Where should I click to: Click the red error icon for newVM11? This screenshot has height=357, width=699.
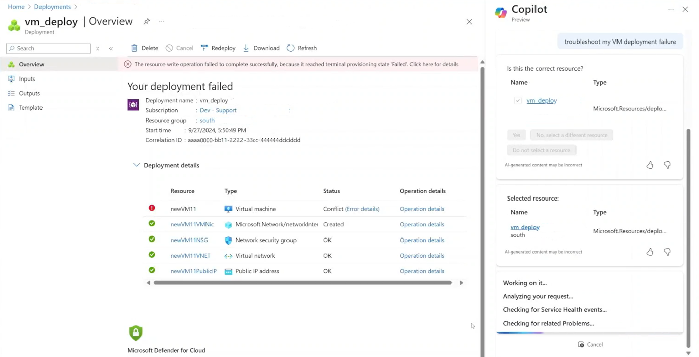152,208
